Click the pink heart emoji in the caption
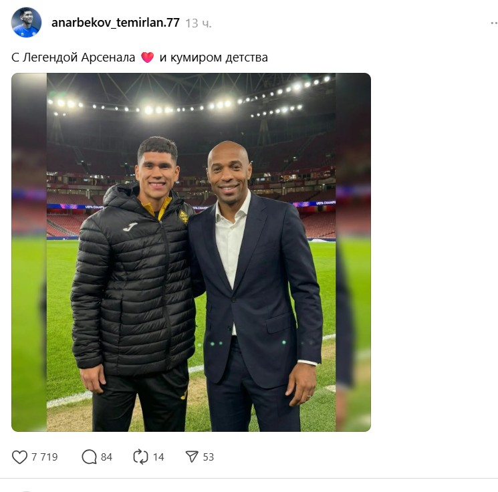Image resolution: width=498 pixels, height=492 pixels. (x=148, y=57)
